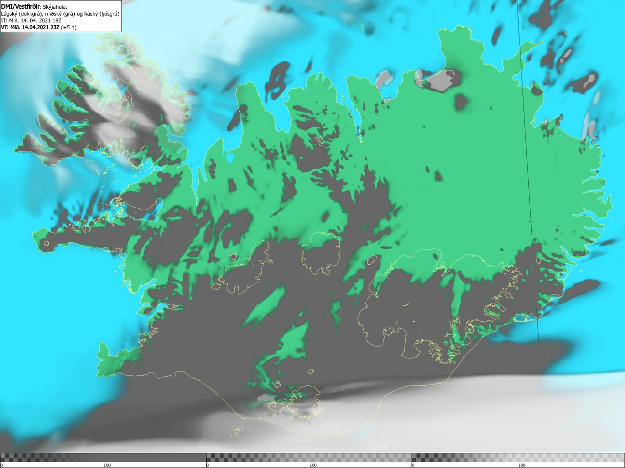625x468 pixels.
Task: Click the word 'Skýjahula.' in legend
Action: click(55, 7)
